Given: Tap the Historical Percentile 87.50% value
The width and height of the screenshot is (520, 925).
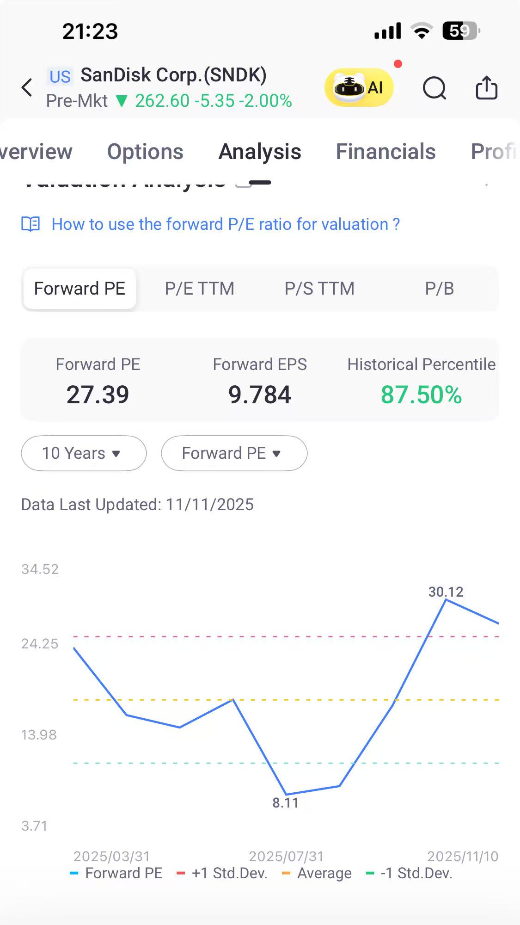Looking at the screenshot, I should [421, 395].
